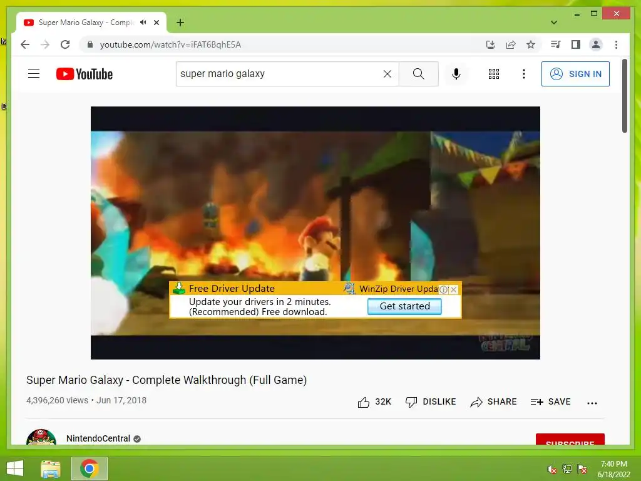Reload the page

65,44
